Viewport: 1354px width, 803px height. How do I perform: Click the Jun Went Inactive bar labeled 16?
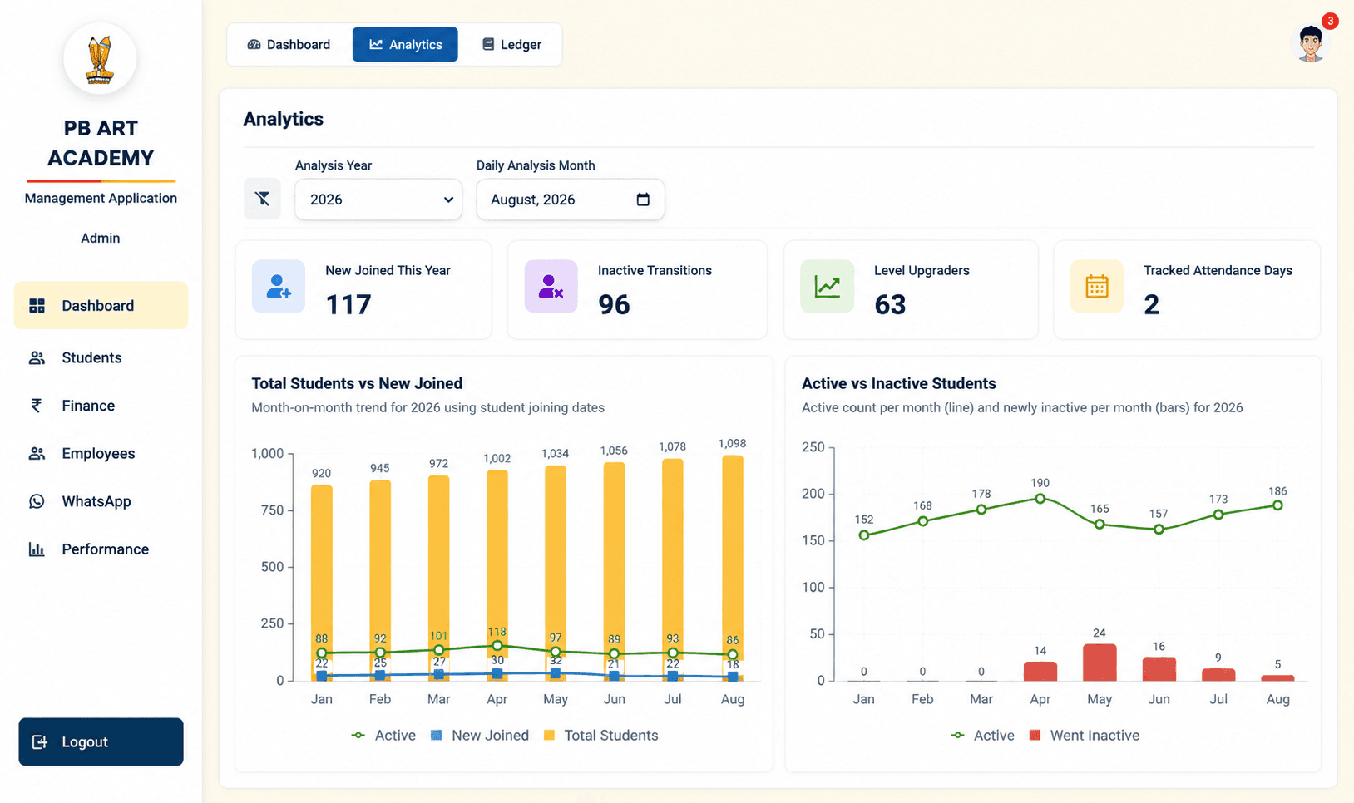click(1159, 669)
